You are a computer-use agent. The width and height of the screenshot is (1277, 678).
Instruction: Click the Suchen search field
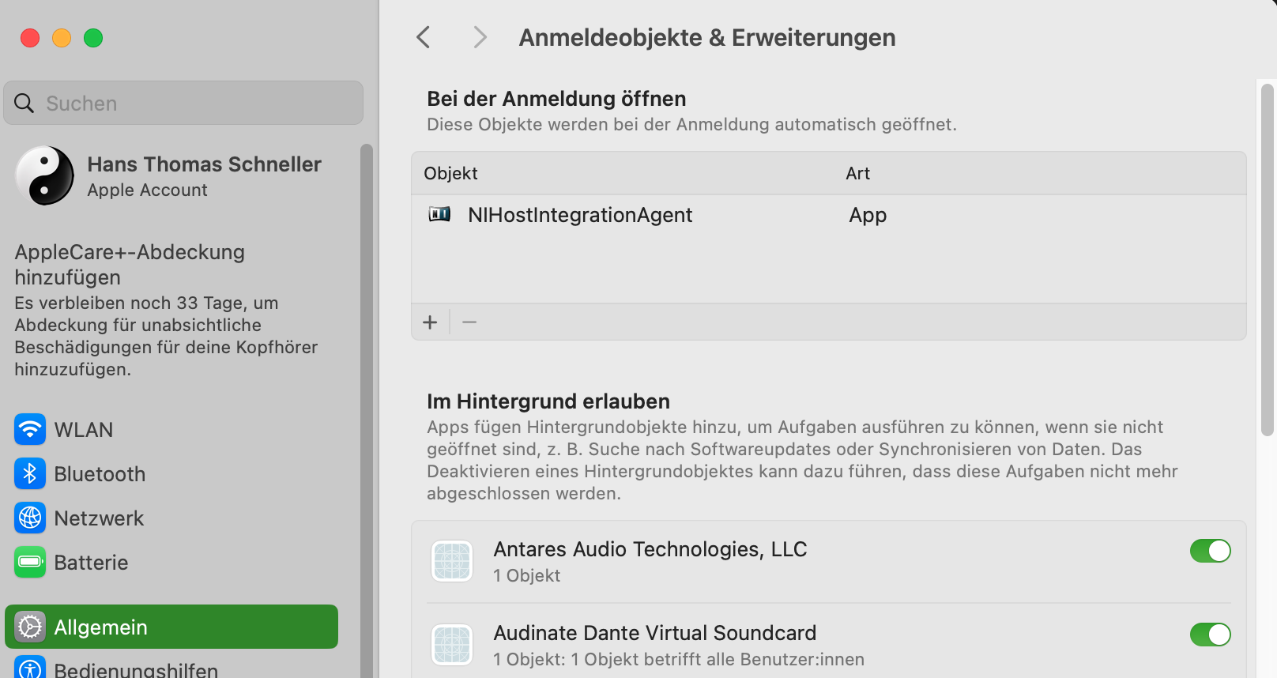point(183,103)
